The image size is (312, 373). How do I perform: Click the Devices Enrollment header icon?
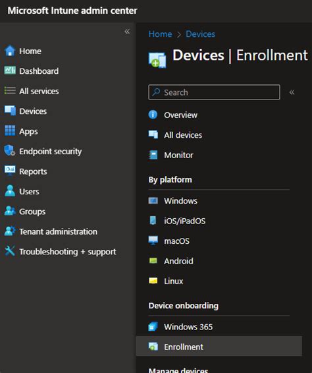pyautogui.click(x=157, y=60)
